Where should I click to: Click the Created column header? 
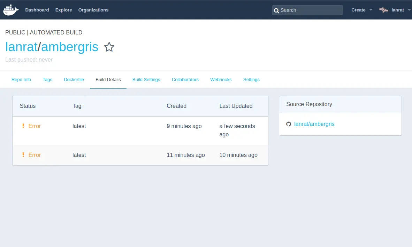tap(177, 106)
